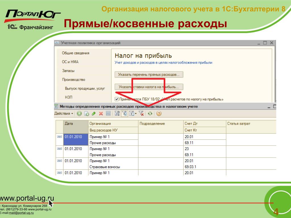Click the Подразделение column header
Viewport: 291px width, 218px height.
click(x=161, y=127)
